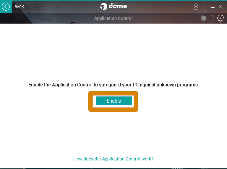Image resolution: width=227 pixels, height=169 pixels.
Task: Open 'How does the Application Control work?' link
Action: (x=113, y=159)
